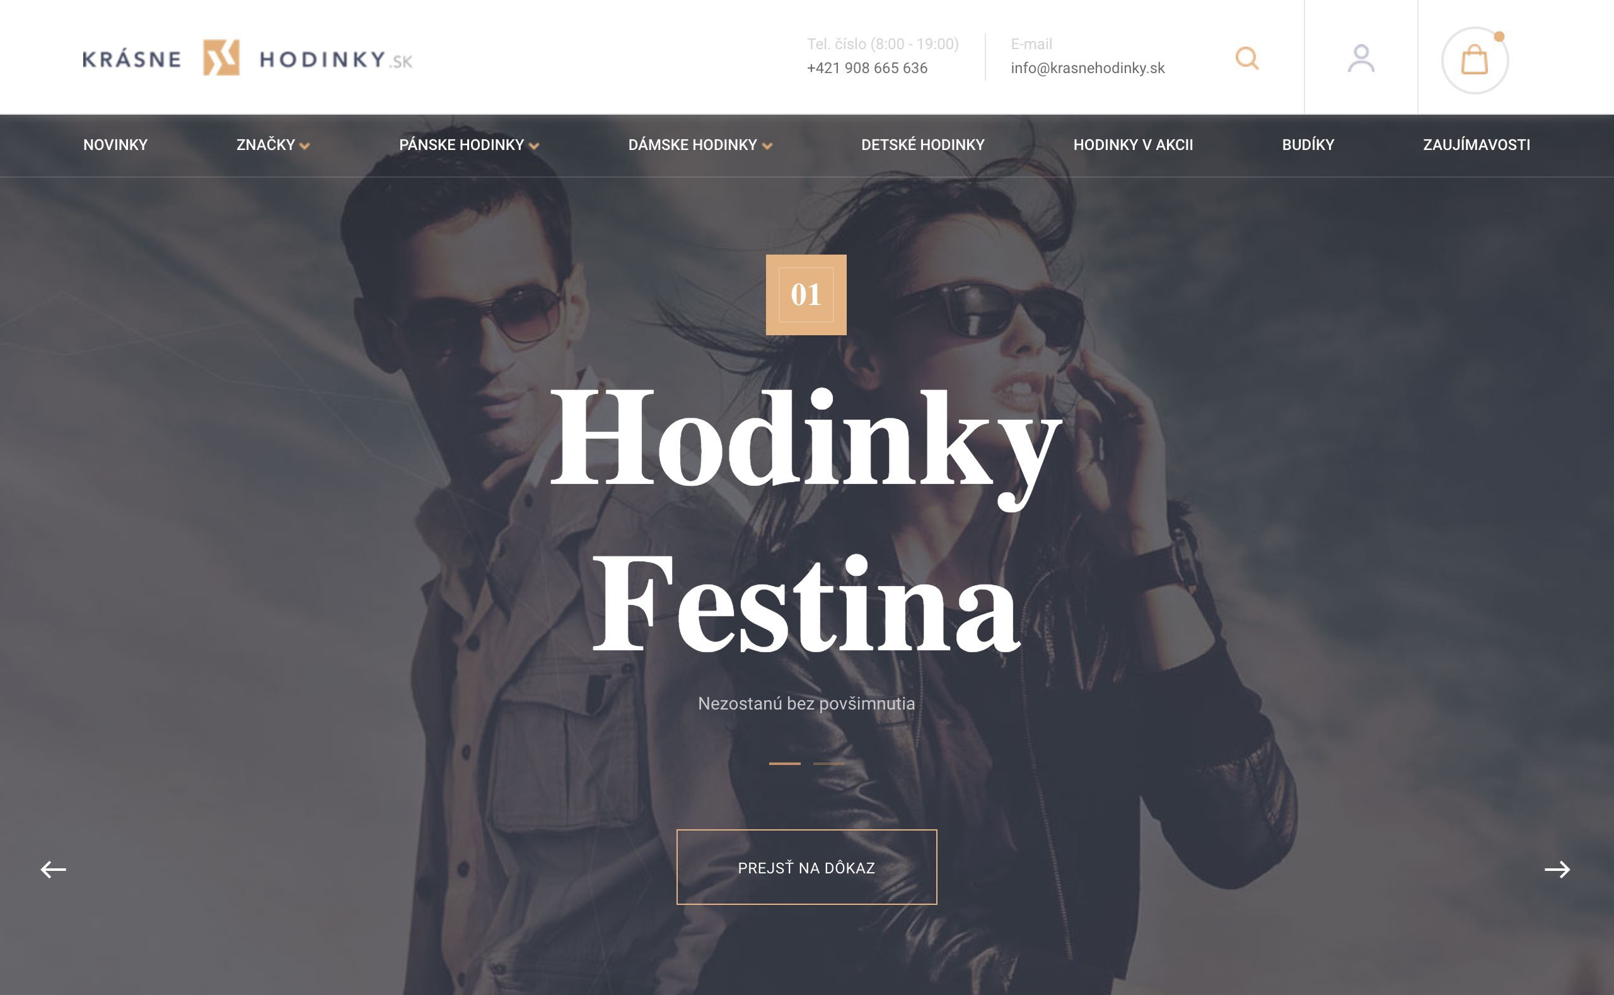Open the shopping bag cart icon
This screenshot has height=995, width=1614.
click(x=1475, y=60)
